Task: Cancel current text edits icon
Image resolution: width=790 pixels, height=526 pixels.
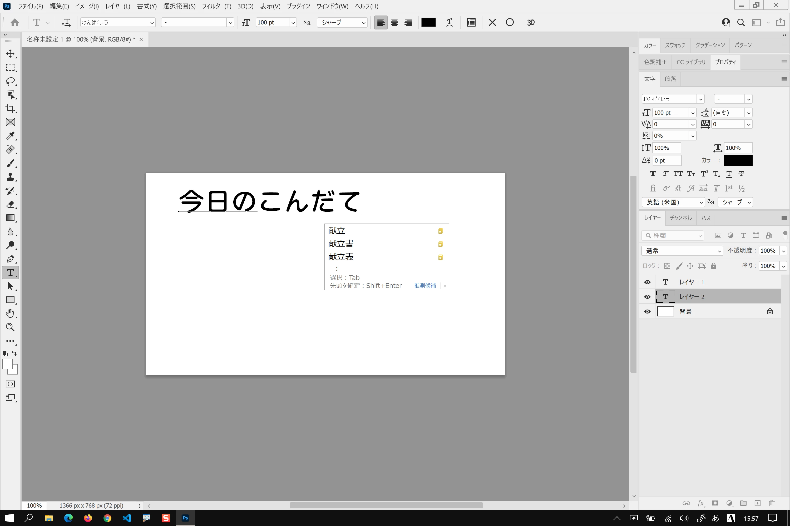Action: click(492, 22)
